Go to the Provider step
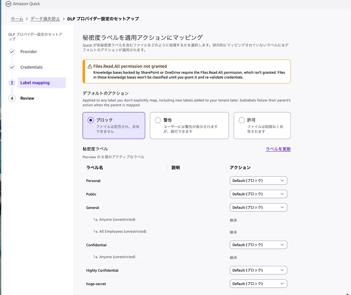The image size is (351, 295). (28, 52)
